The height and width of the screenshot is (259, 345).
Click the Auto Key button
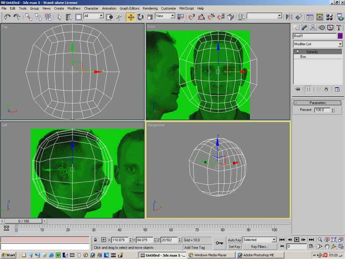point(234,240)
